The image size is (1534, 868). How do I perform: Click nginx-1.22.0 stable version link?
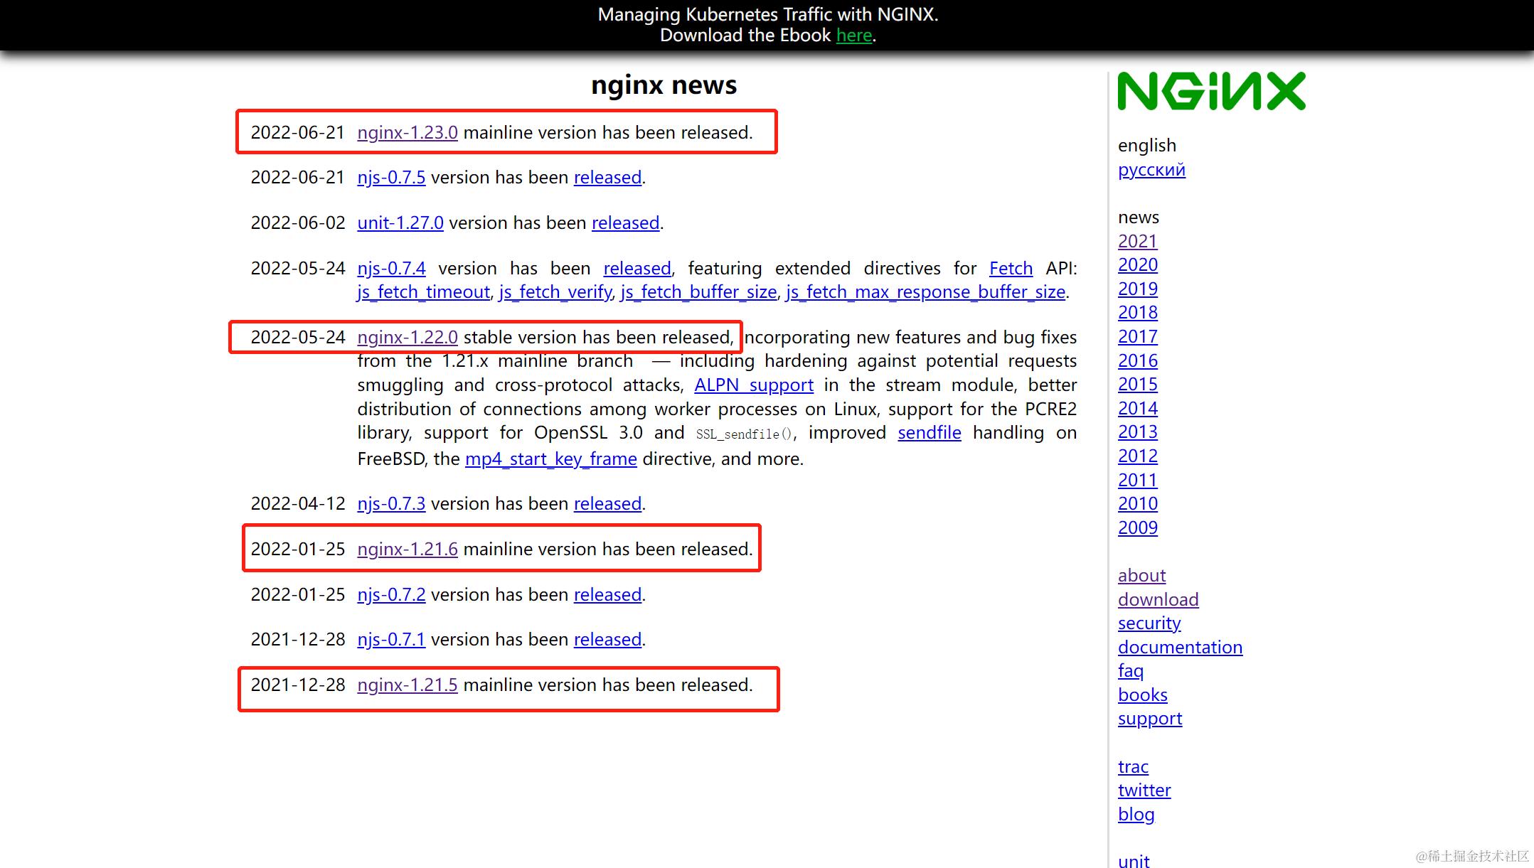[407, 338]
